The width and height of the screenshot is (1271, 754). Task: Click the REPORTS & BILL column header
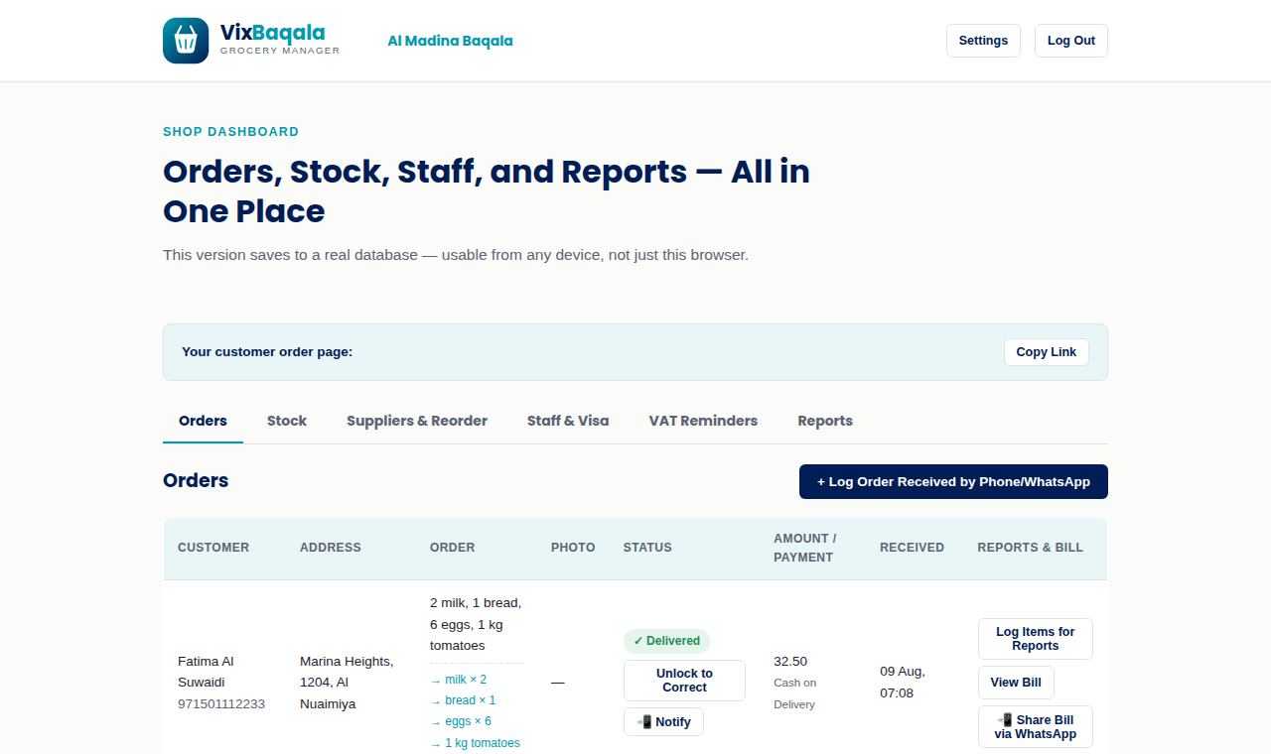coord(1030,548)
